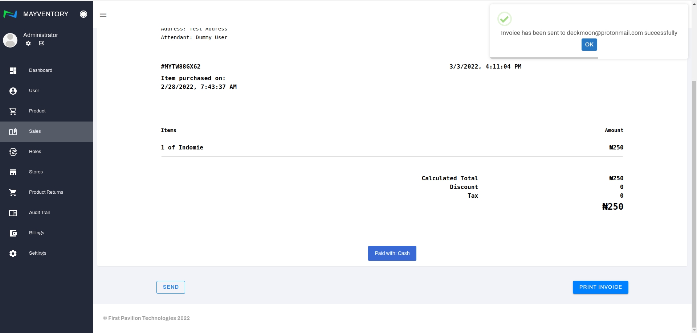Click the Billings wallet icon
The height and width of the screenshot is (333, 697).
tap(13, 233)
